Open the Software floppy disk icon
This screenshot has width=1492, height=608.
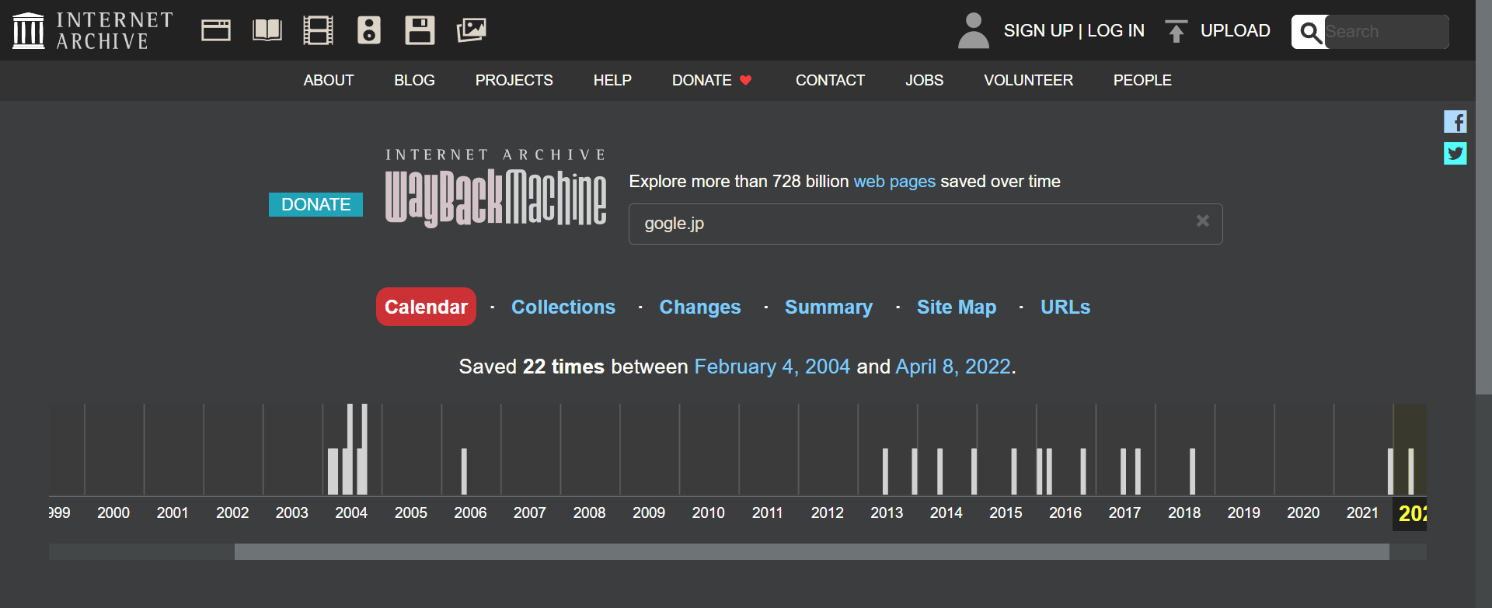pyautogui.click(x=420, y=31)
